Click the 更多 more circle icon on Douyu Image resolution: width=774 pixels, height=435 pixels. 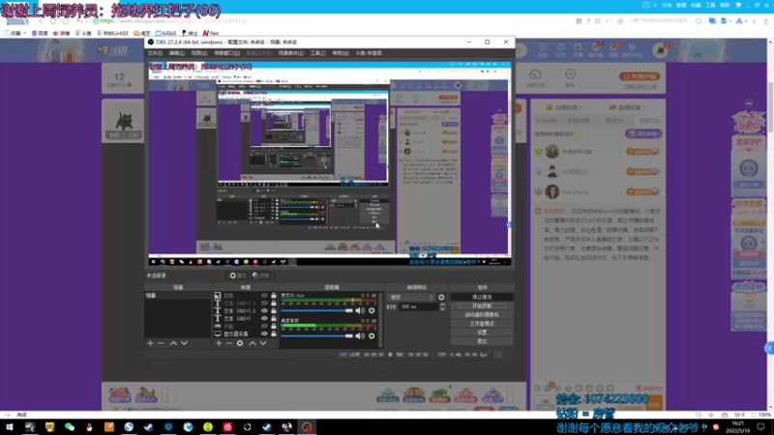[570, 74]
